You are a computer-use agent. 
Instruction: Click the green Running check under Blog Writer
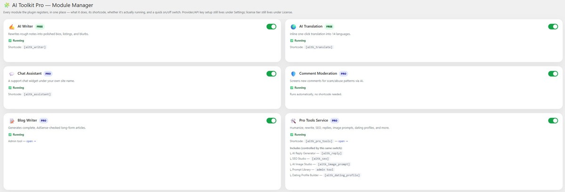pos(10,134)
